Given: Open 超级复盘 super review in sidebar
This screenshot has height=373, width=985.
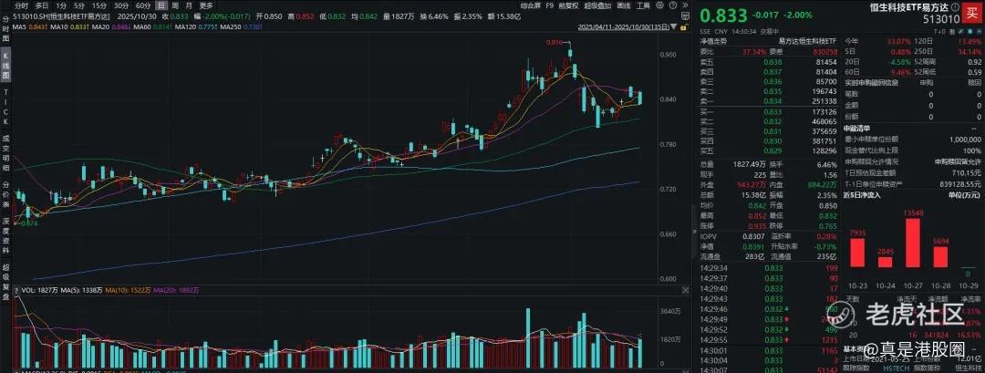Looking at the screenshot, I should [x=5, y=283].
